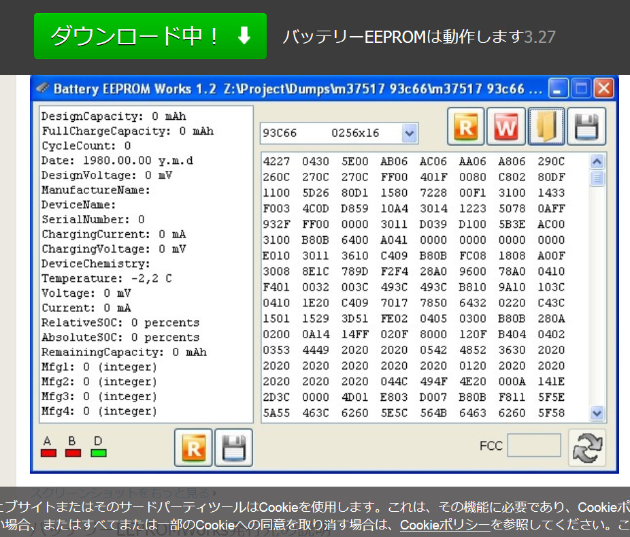Click hex word 5F58 in last row
Viewport: 630px width, 537px height.
click(551, 413)
